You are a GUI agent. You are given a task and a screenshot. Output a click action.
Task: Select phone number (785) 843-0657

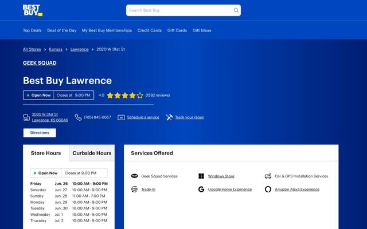(x=97, y=117)
